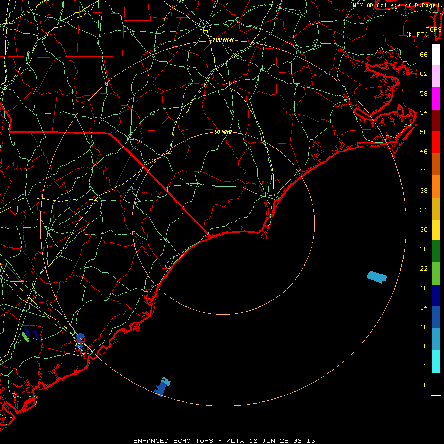Click the cyan 10 kft legend swatch

click(436, 361)
